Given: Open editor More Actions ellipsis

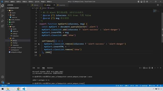Looking at the screenshot, I should pyautogui.click(x=161, y=5).
